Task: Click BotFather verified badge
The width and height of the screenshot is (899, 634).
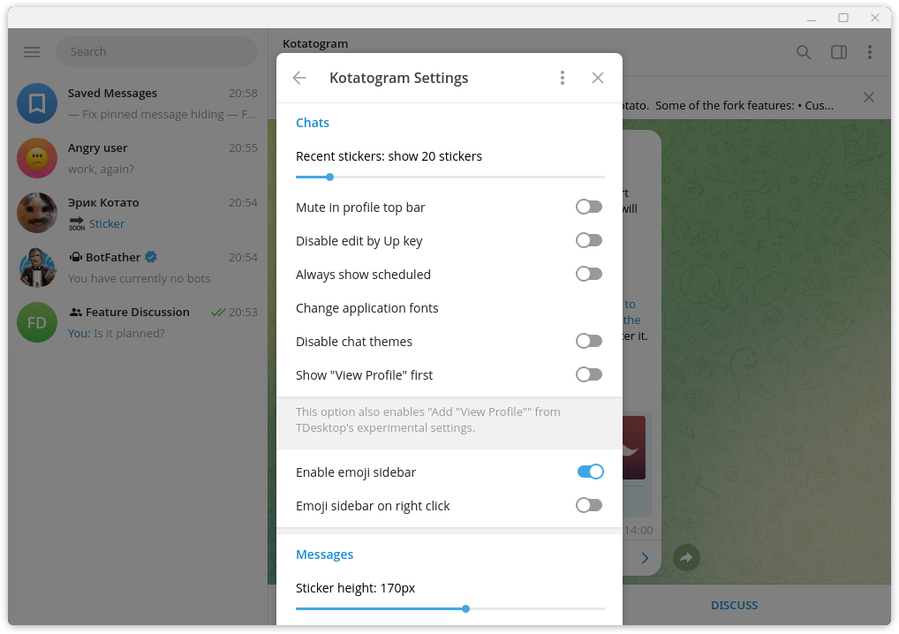Action: (151, 257)
